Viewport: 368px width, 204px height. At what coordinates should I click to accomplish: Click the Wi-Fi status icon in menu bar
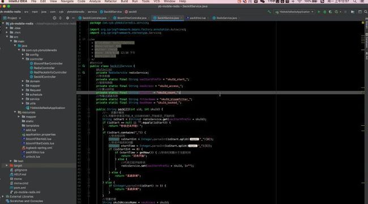click(x=299, y=1)
